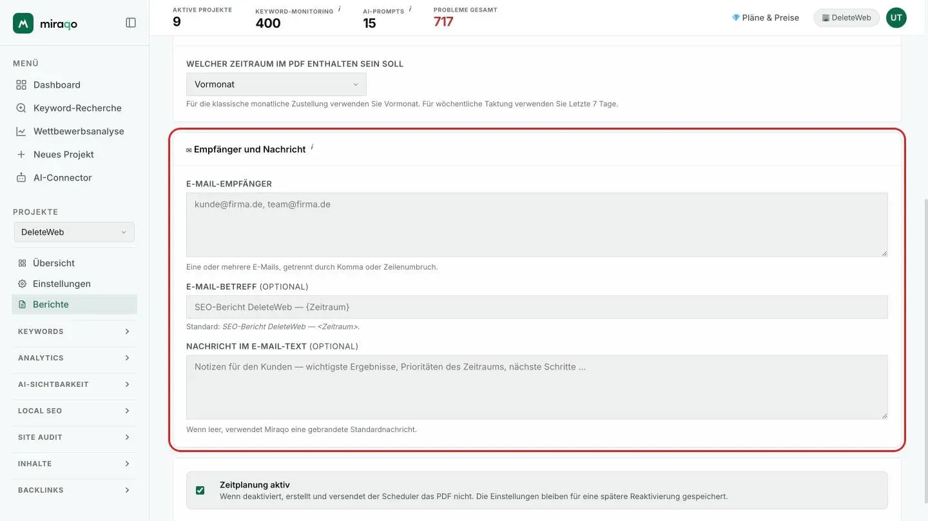Click the Nachricht im E-Mail-Text area
Image resolution: width=928 pixels, height=521 pixels.
coord(537,387)
